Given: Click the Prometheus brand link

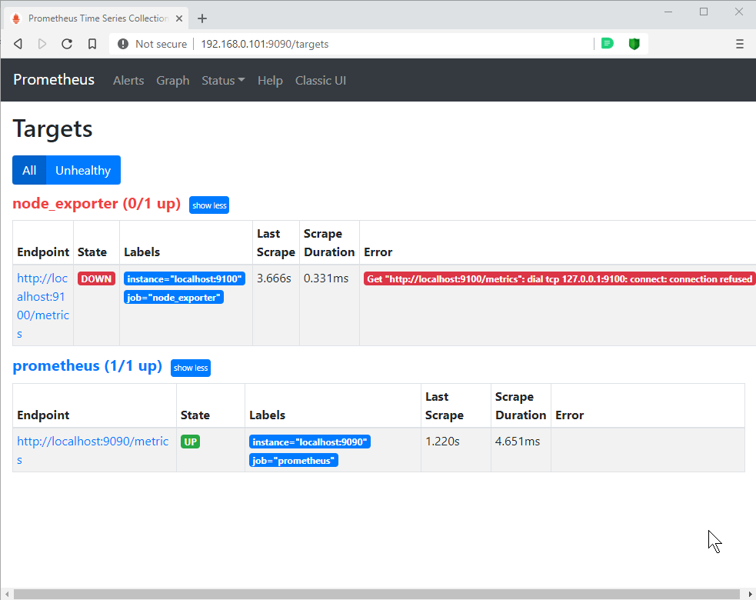Looking at the screenshot, I should click(x=54, y=79).
